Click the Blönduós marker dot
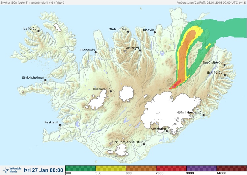The height and width of the screenshot is (175, 247). 96,52
